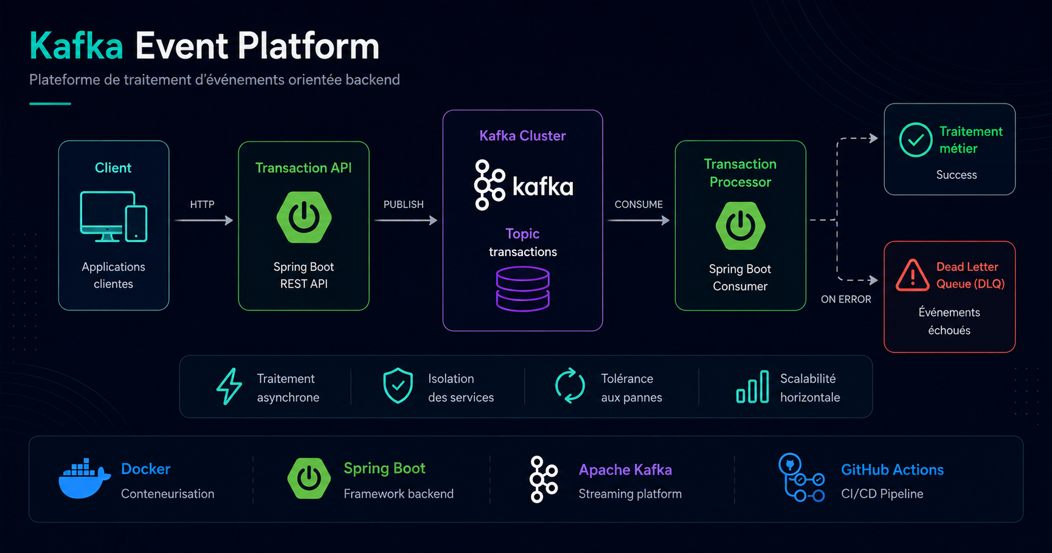Click 'Événements échoués' label

tap(949, 321)
